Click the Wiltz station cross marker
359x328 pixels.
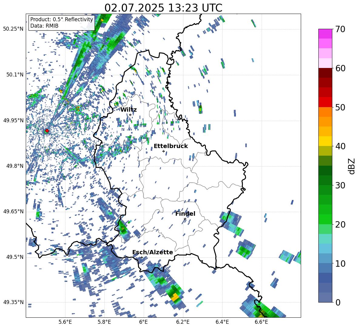pos(130,115)
